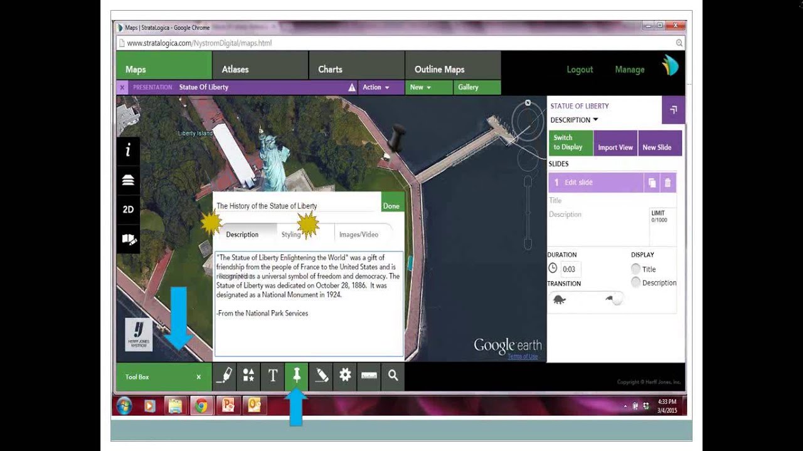Open the Manage link
Image resolution: width=803 pixels, height=451 pixels.
(x=630, y=70)
